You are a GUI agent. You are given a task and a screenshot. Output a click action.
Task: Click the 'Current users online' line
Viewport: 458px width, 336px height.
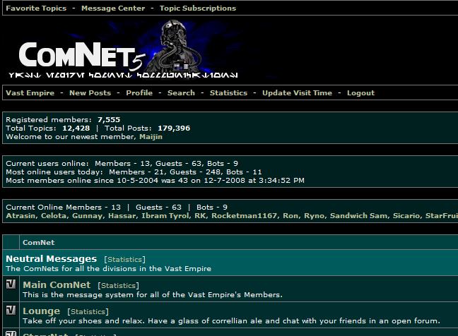click(122, 163)
